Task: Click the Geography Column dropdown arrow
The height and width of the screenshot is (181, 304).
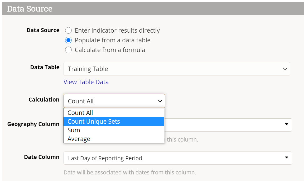Action: coord(287,124)
